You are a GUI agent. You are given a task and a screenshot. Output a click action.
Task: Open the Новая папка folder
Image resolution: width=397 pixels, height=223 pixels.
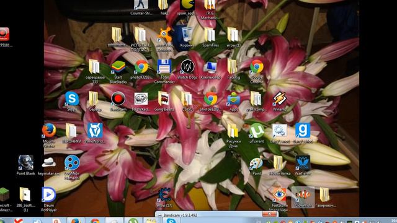(x=280, y=165)
